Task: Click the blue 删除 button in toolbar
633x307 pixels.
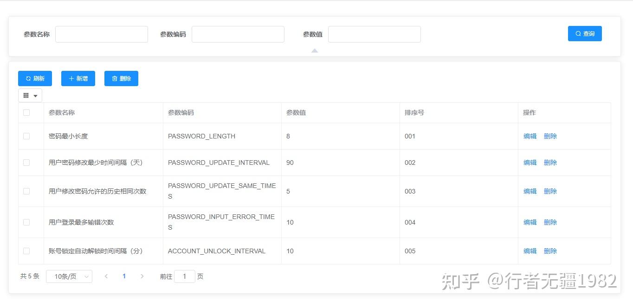Action: (x=121, y=78)
